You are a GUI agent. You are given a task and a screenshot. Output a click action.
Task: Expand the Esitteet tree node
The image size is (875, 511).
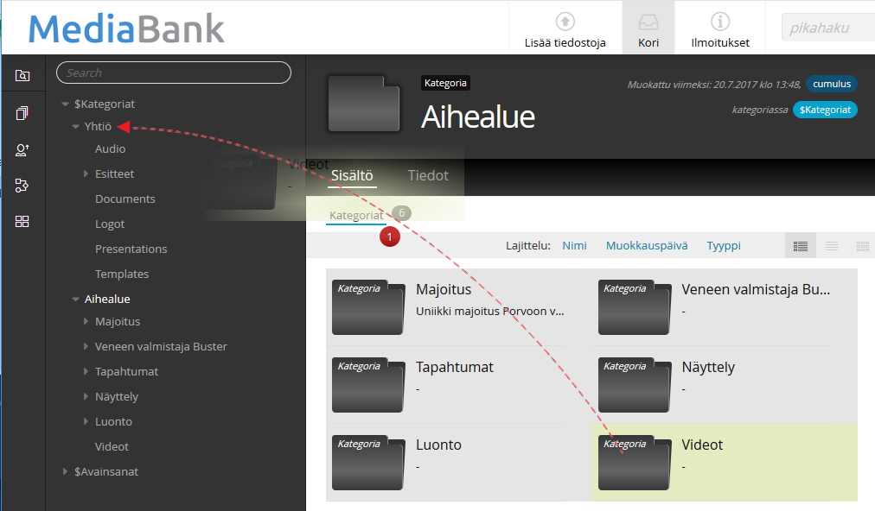[86, 174]
